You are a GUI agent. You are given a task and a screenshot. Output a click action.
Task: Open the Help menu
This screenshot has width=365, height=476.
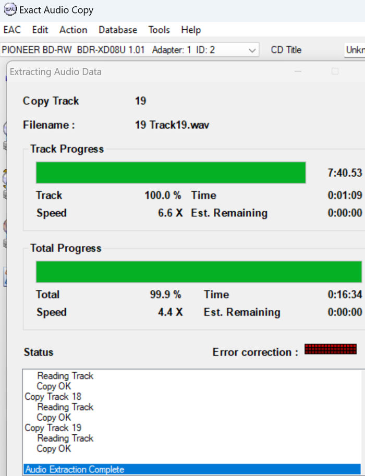coord(191,30)
